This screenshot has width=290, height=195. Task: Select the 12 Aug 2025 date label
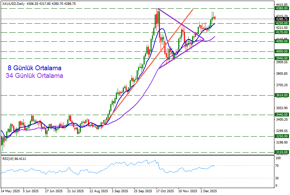point(98,191)
